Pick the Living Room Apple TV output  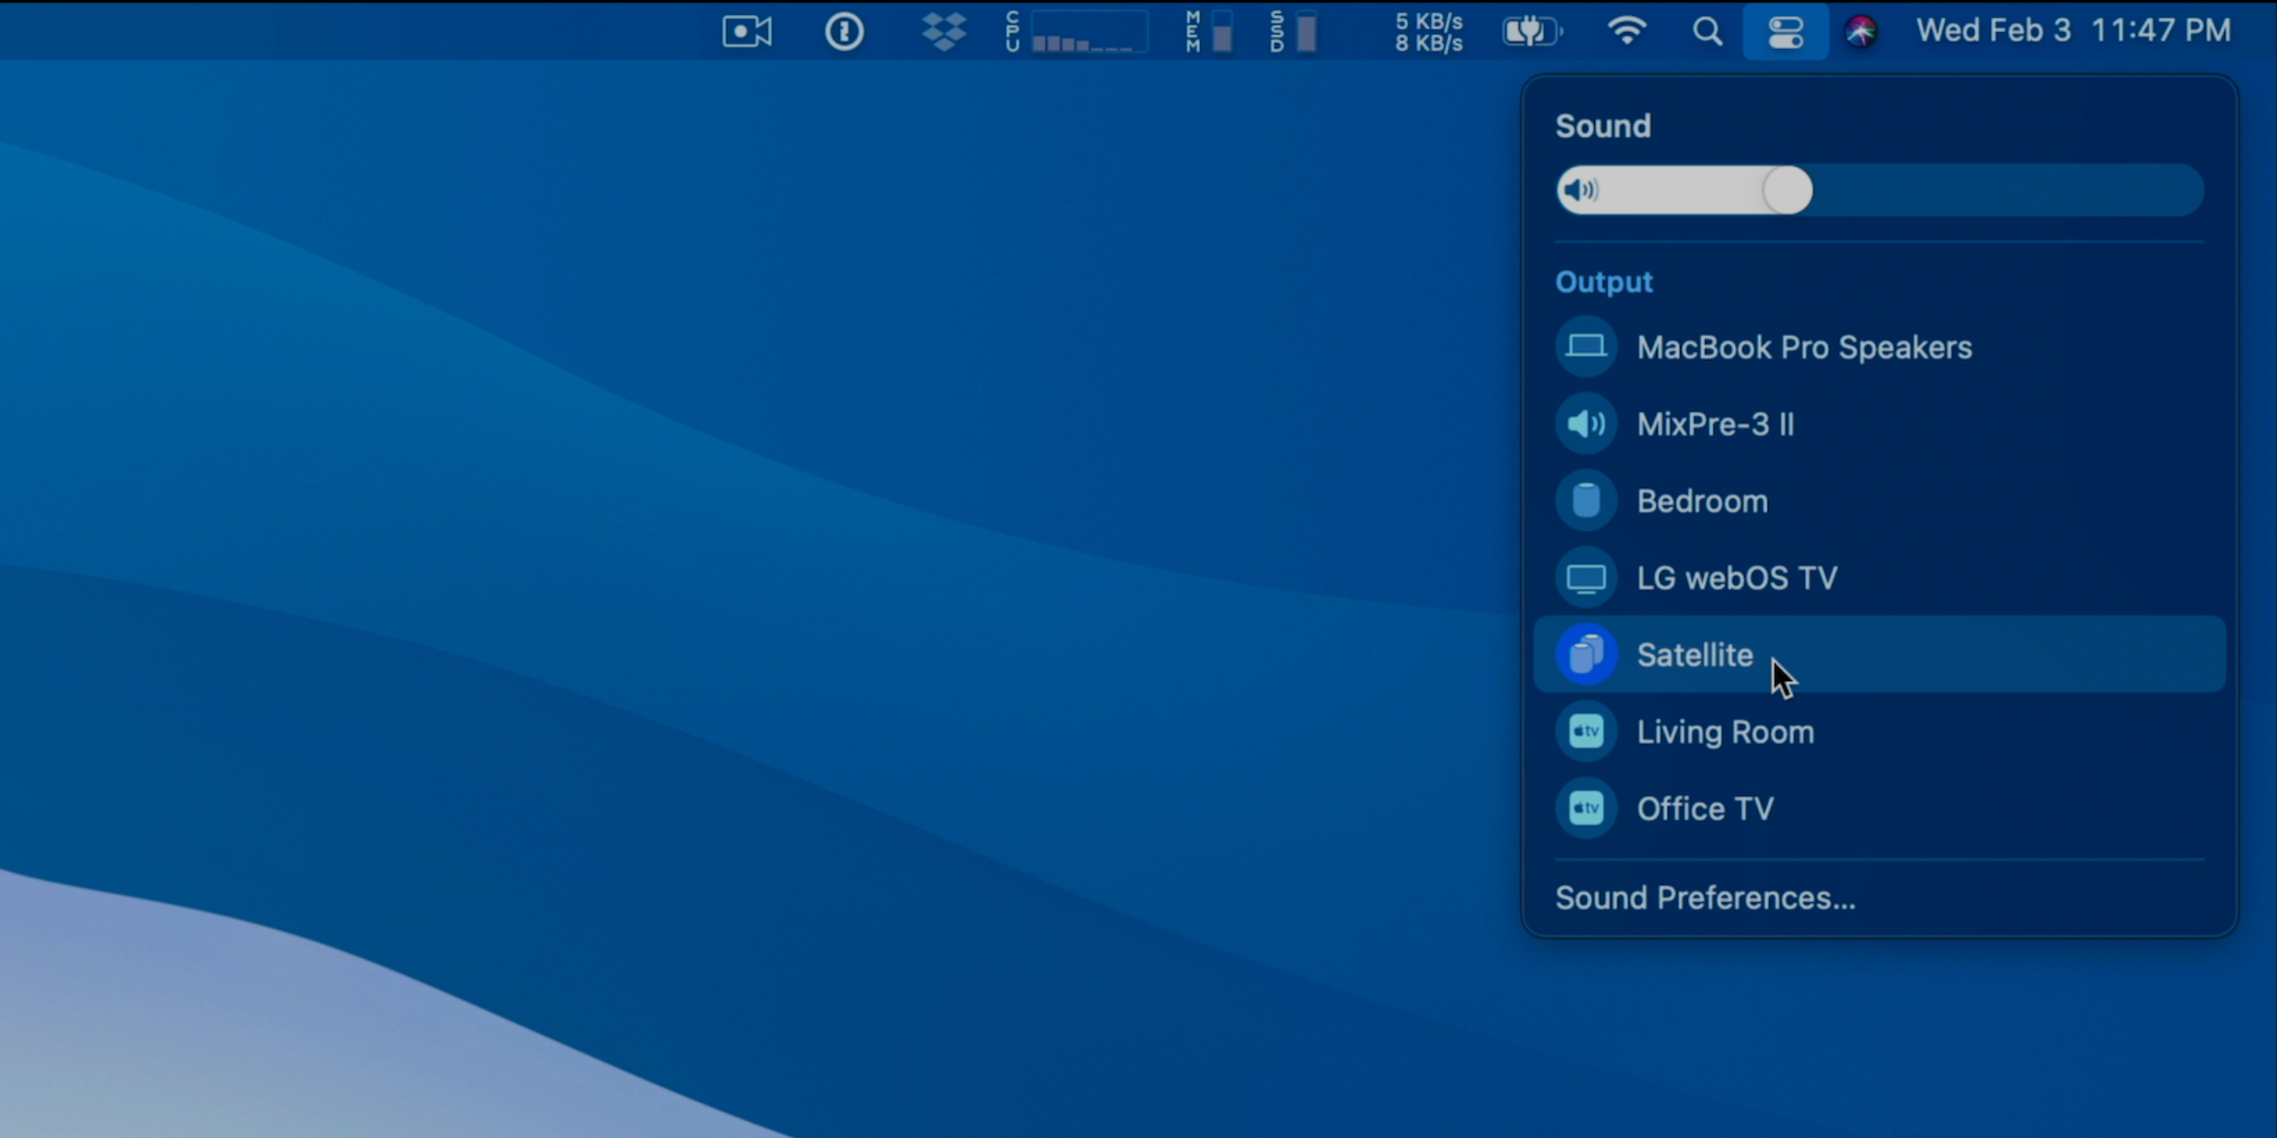[1725, 732]
